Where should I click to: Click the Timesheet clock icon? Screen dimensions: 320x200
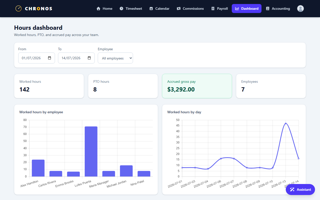121,8
